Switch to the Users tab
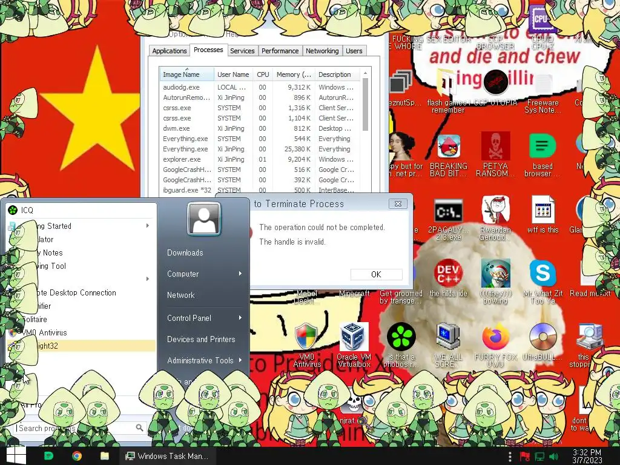The width and height of the screenshot is (620, 465). [x=354, y=51]
